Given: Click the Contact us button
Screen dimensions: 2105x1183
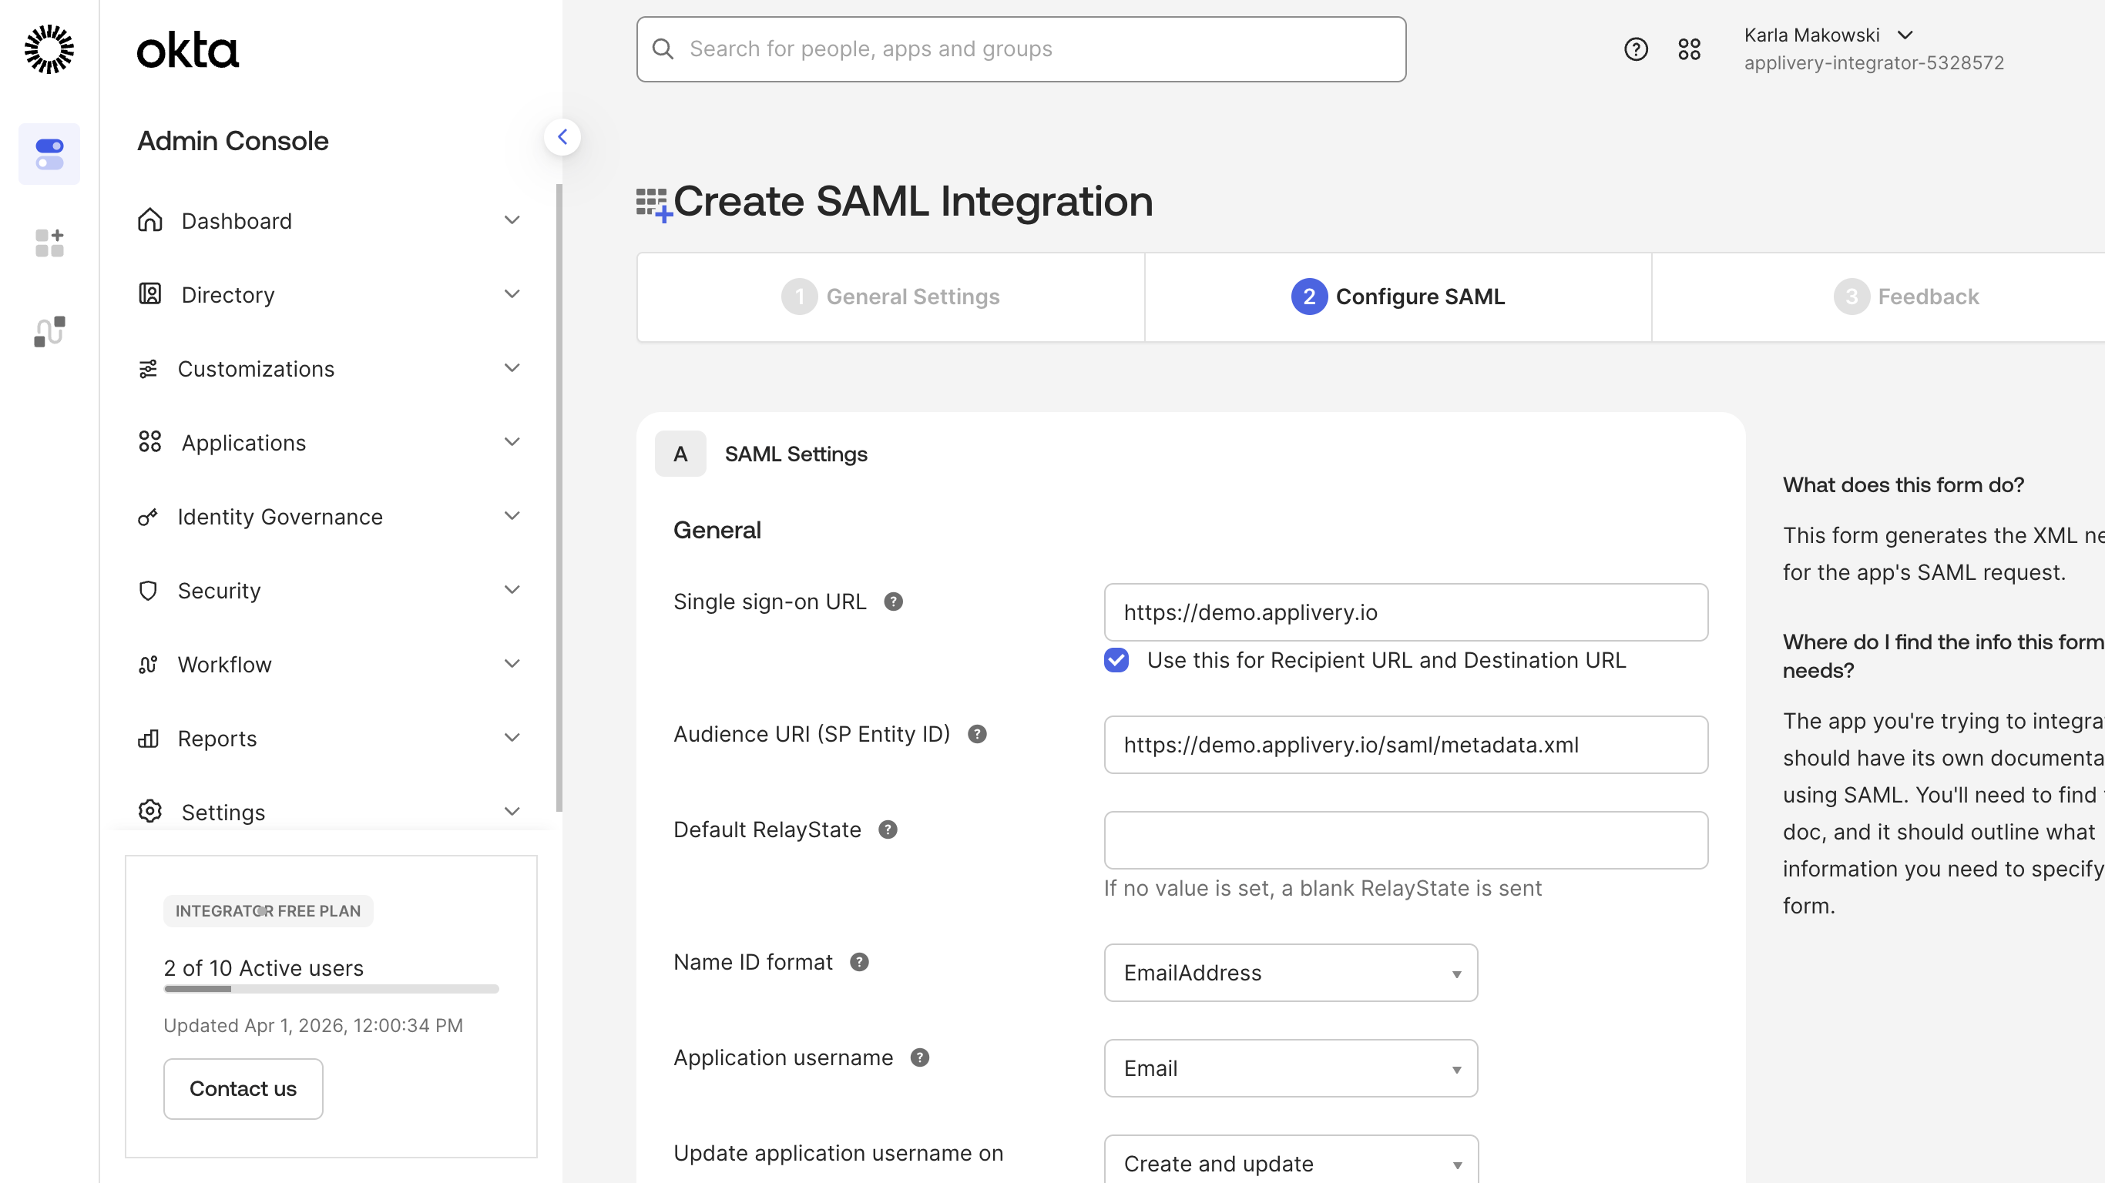Looking at the screenshot, I should point(243,1088).
